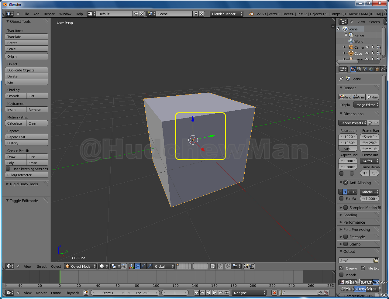Click the End: 250 frame field

click(x=143, y=293)
